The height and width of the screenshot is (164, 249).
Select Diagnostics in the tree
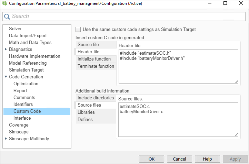tap(20, 49)
